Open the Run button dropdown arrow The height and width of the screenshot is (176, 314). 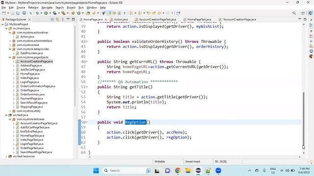50,13
